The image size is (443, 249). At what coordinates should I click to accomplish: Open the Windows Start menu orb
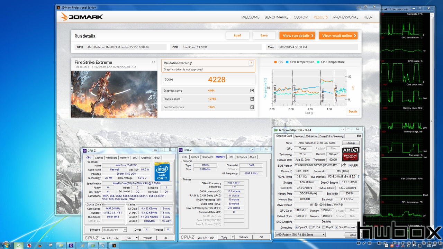point(6,245)
